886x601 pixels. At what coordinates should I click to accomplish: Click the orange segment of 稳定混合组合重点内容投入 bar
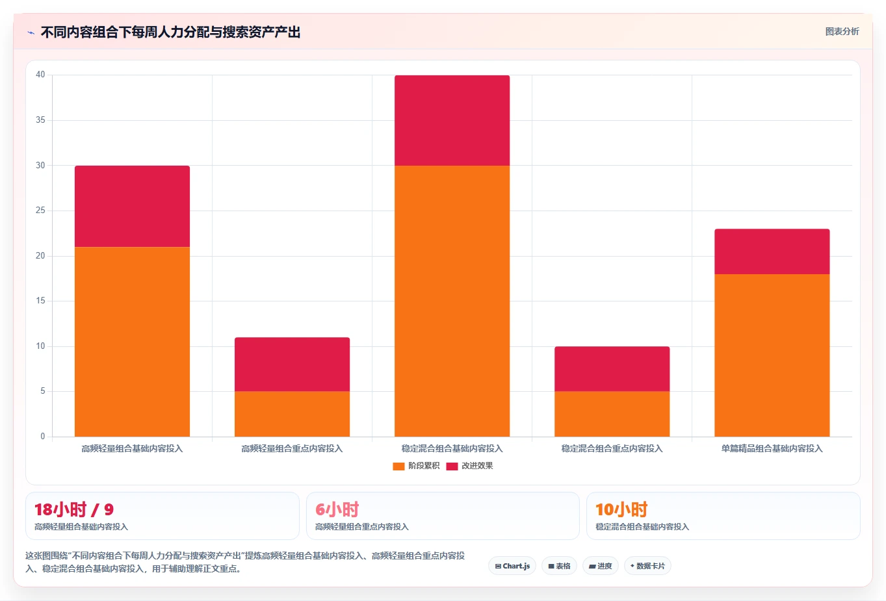612,414
